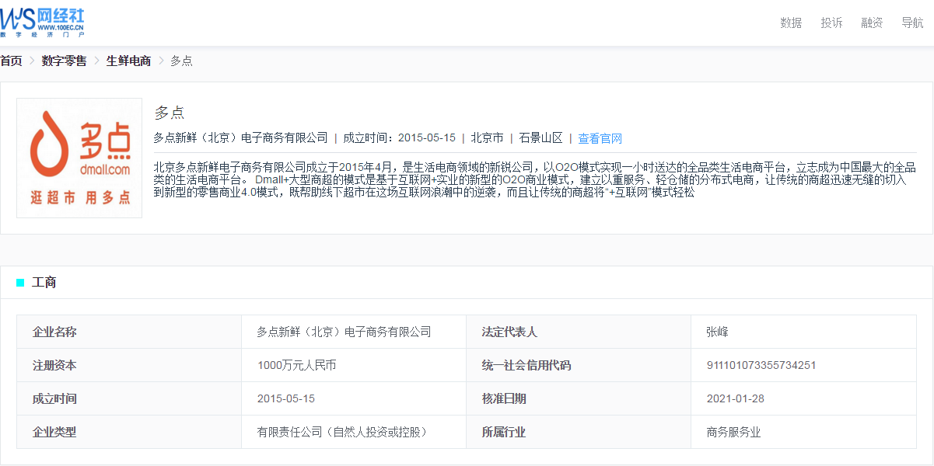
Task: Open the 导航 menu item
Action: point(912,23)
